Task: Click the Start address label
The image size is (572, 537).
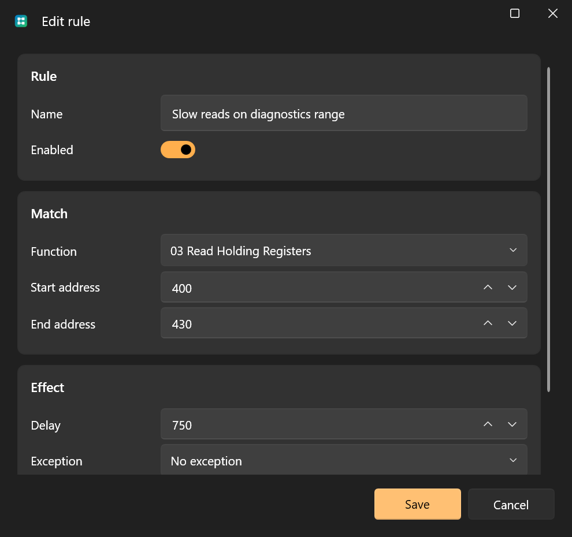Action: 65,288
